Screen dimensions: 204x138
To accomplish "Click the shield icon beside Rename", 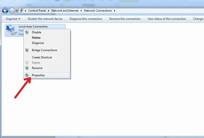I will click(27, 68).
